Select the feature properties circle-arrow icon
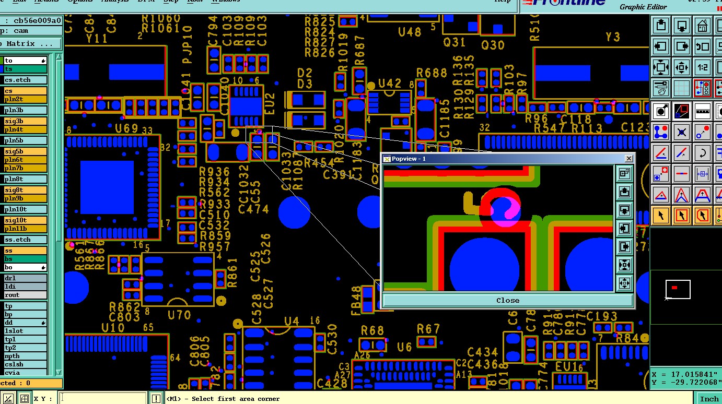 (x=661, y=111)
